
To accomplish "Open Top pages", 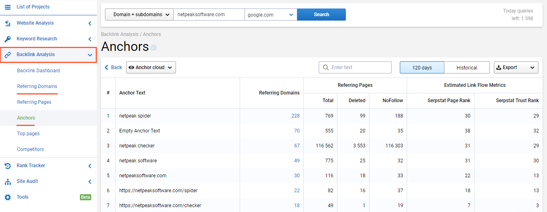I will tap(28, 134).
